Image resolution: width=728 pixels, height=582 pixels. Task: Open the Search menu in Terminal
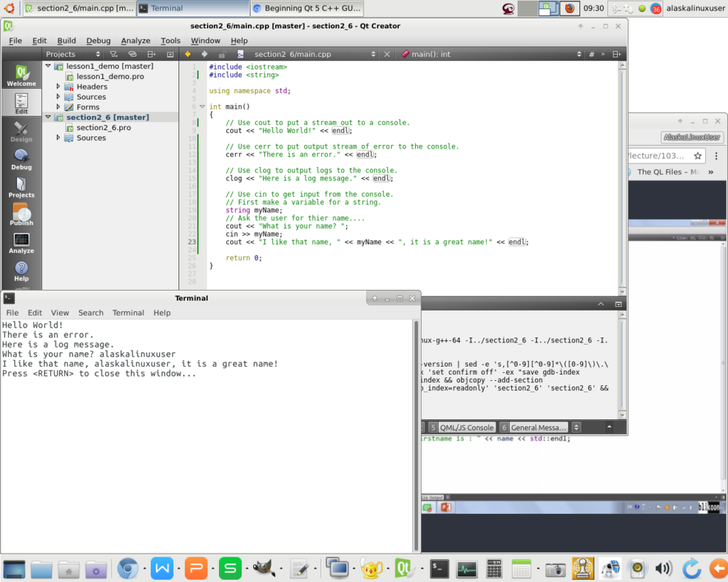pos(91,313)
